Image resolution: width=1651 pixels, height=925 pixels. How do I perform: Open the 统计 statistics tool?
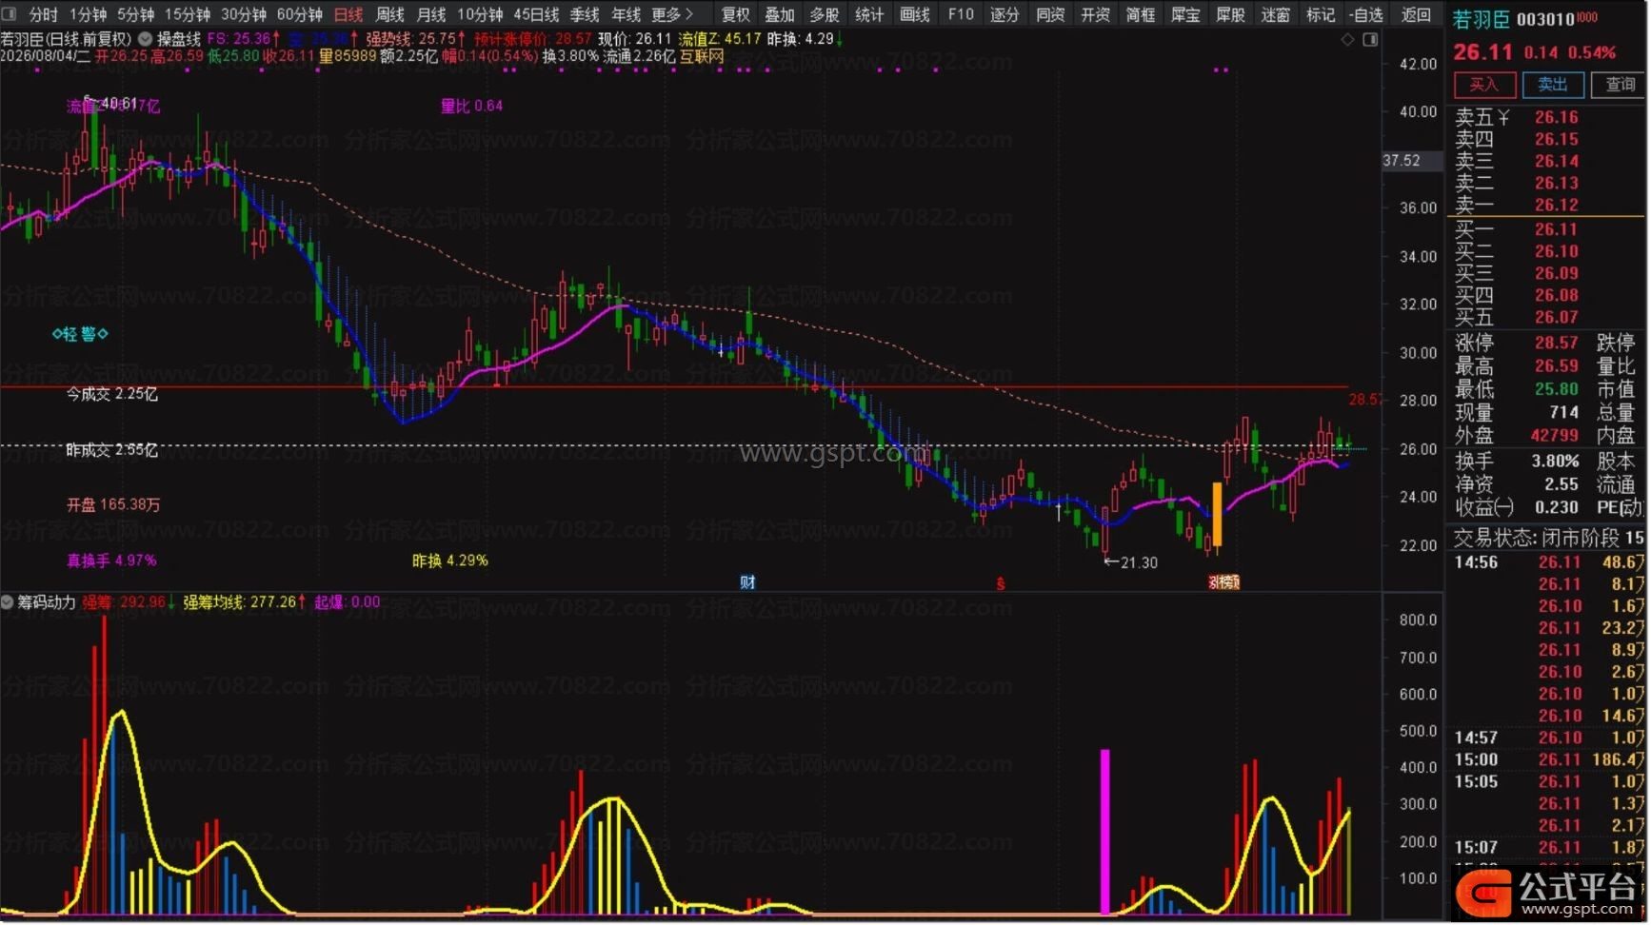point(869,14)
